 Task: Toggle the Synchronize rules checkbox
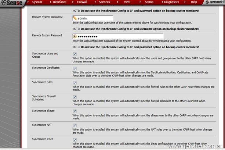coord(75,83)
